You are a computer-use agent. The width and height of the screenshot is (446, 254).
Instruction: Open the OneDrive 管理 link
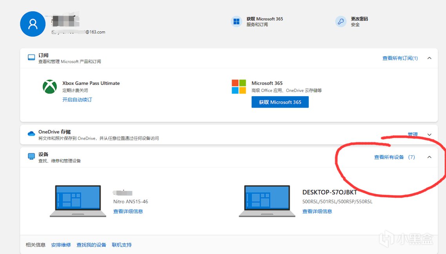(413, 135)
